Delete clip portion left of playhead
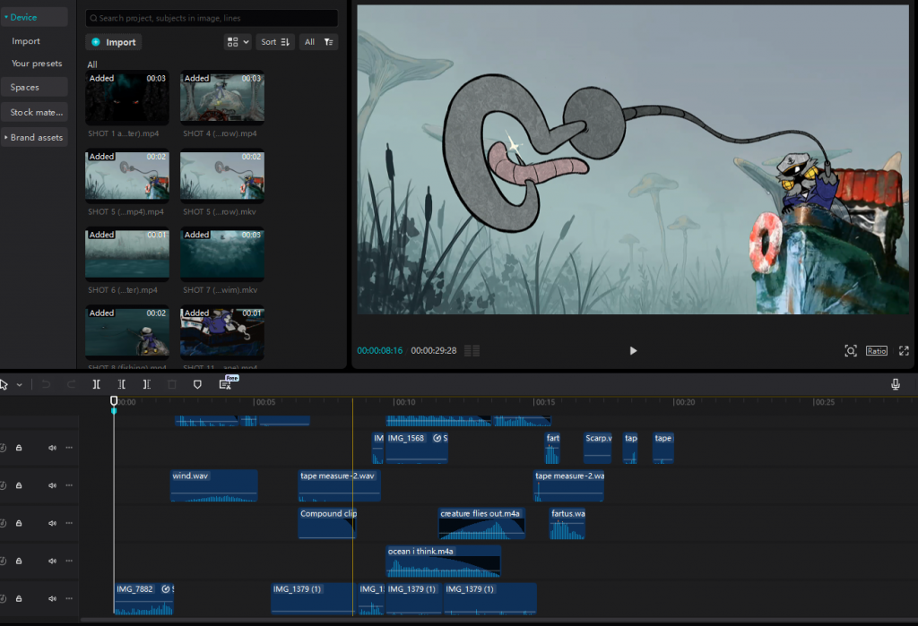Screen dimensions: 918x626 click(x=122, y=384)
